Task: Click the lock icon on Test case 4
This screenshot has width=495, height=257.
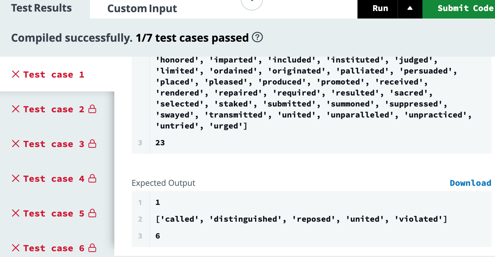Action: pyautogui.click(x=92, y=179)
